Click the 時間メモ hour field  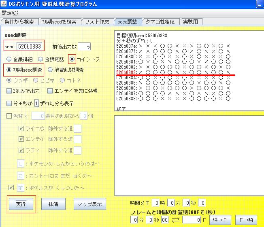tap(155, 203)
